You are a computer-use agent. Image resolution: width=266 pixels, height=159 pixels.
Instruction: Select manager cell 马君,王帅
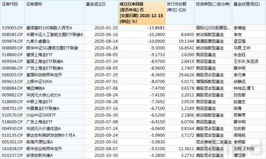242,48
